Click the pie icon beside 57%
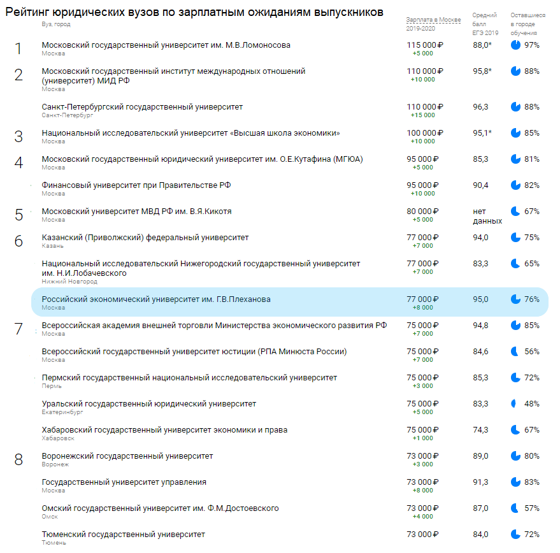This screenshot has width=560, height=553. [515, 508]
